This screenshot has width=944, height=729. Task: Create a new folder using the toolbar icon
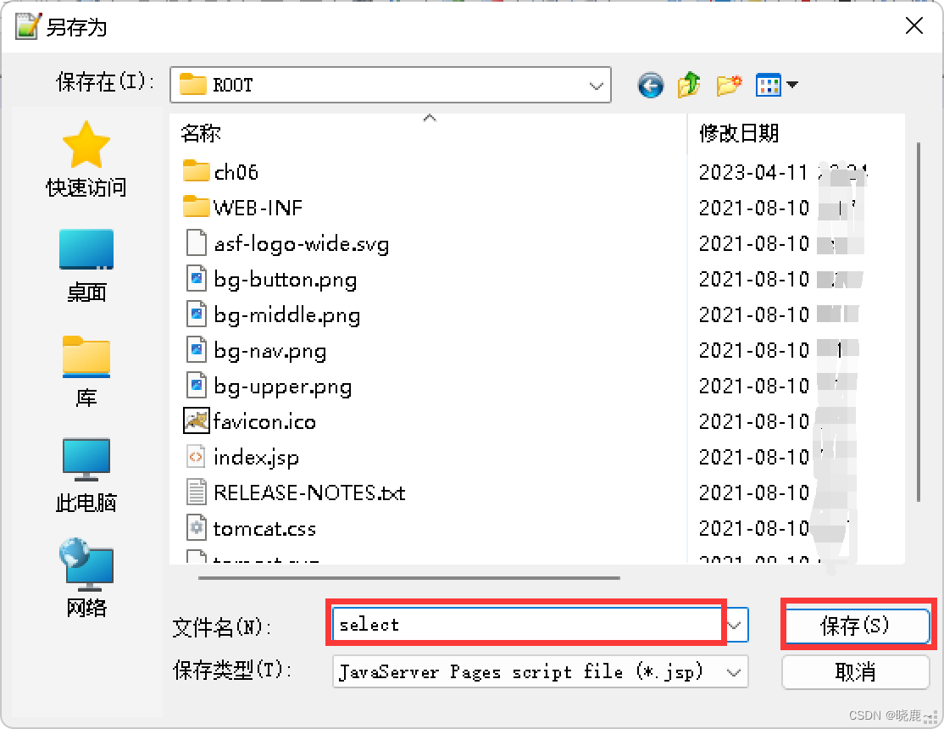tap(727, 85)
